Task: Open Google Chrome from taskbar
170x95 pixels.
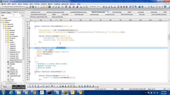Action: (x=34, y=92)
